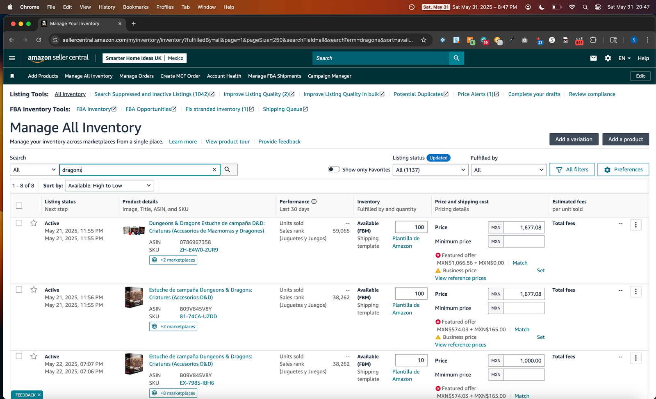656x399 pixels.
Task: Expand +2 marketplaces for 81-74CA-UZDD
Action: click(173, 326)
